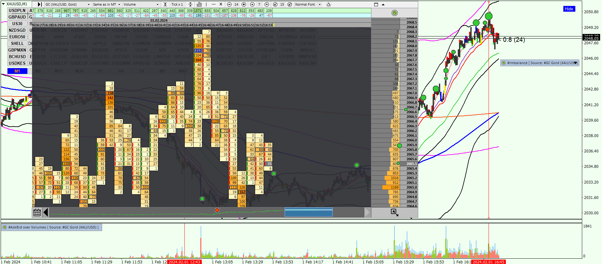Screen dimensions: 602x264
Task: Switch to the W1 timeframe
Action: (x=162, y=71)
